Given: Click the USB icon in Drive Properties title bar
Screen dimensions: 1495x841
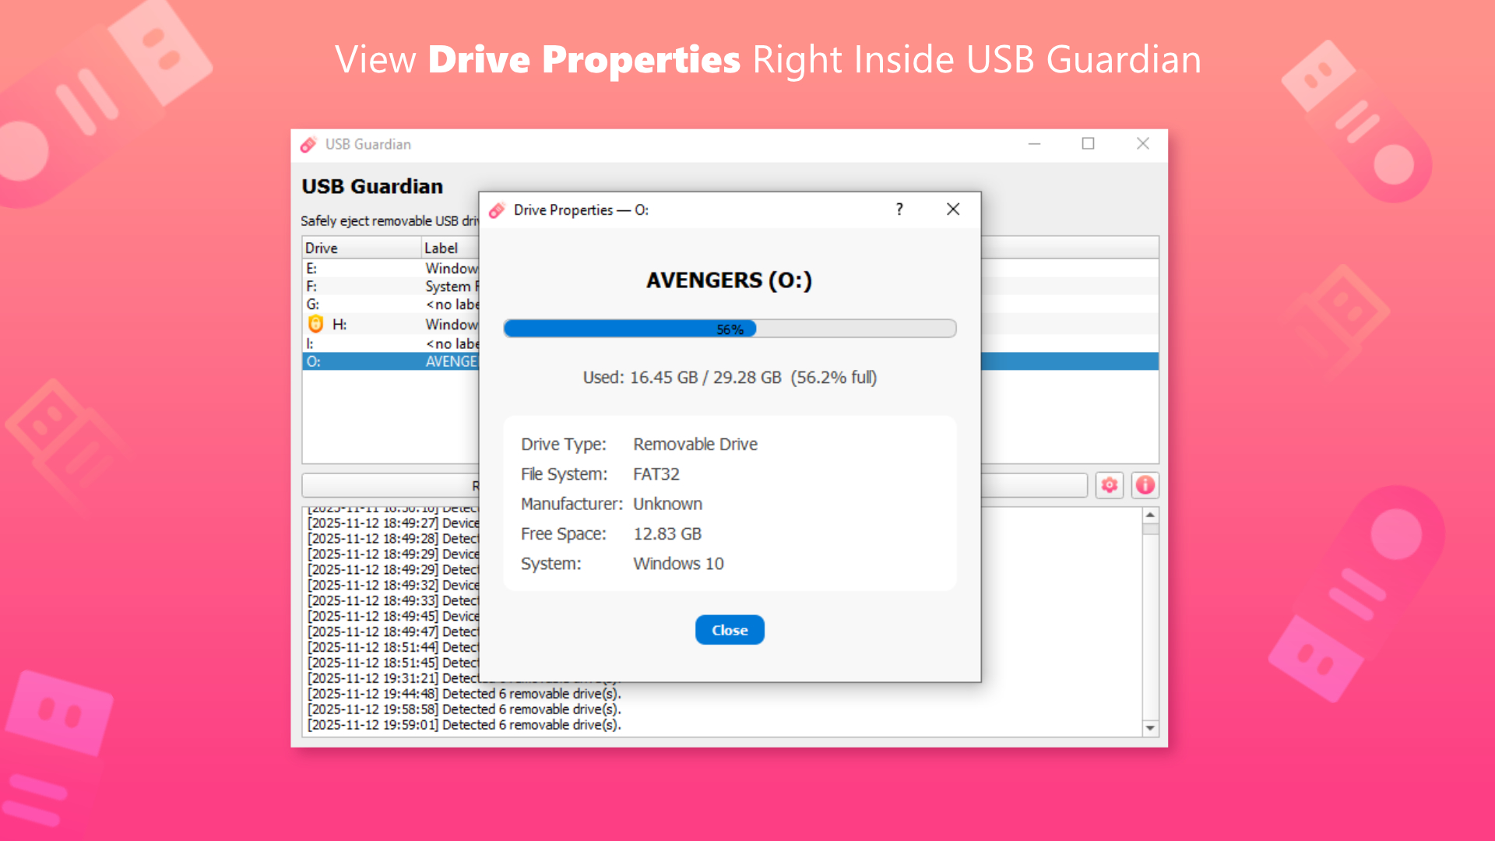Looking at the screenshot, I should tap(497, 209).
